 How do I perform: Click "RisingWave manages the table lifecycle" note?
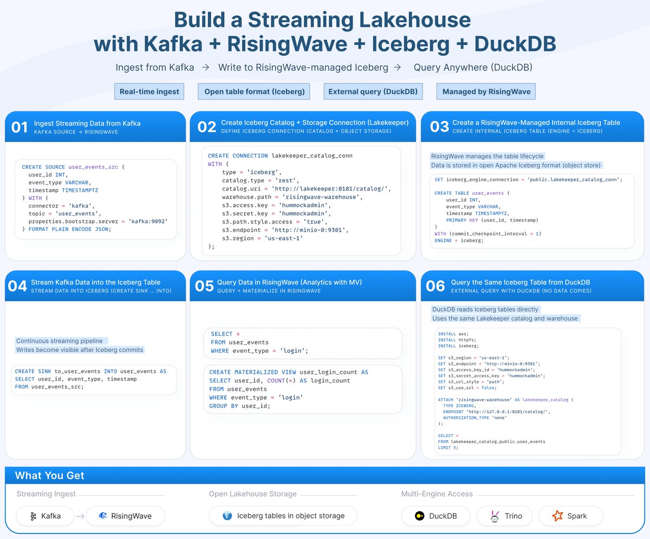click(x=487, y=156)
